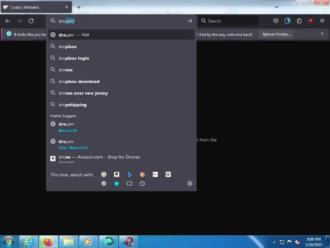
Task: Select the Codex | Whitelist tab
Action: point(36,7)
